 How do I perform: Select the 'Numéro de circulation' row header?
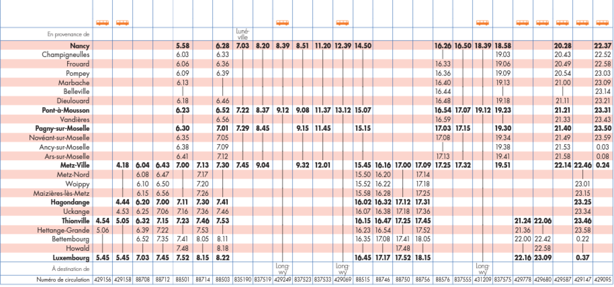click(x=63, y=280)
